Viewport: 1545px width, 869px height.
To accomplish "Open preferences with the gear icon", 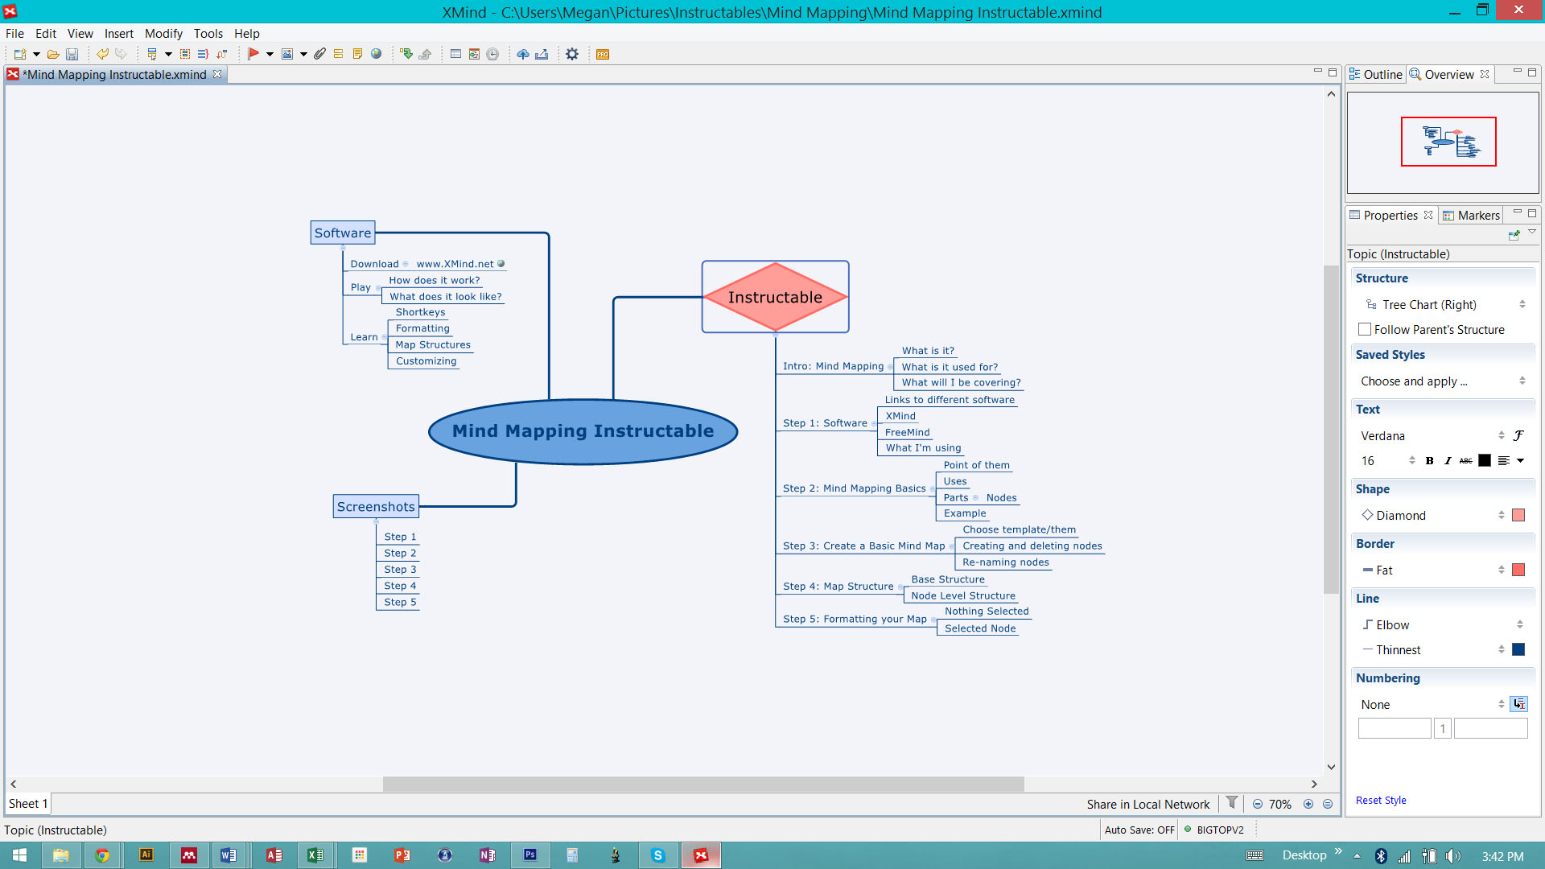I will (572, 55).
